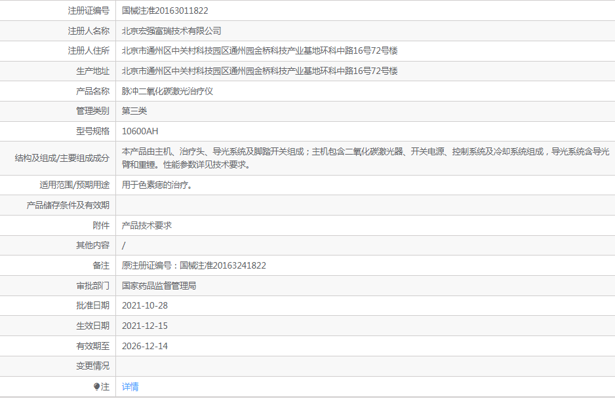Click the 审批部门 label
Image resolution: width=615 pixels, height=399 pixels.
tap(93, 286)
